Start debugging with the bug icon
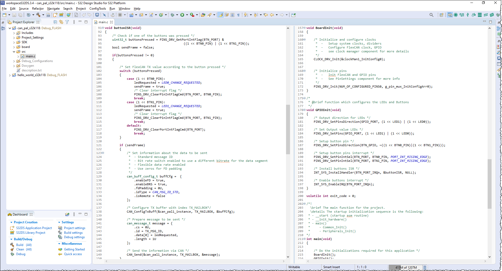 click(x=173, y=15)
